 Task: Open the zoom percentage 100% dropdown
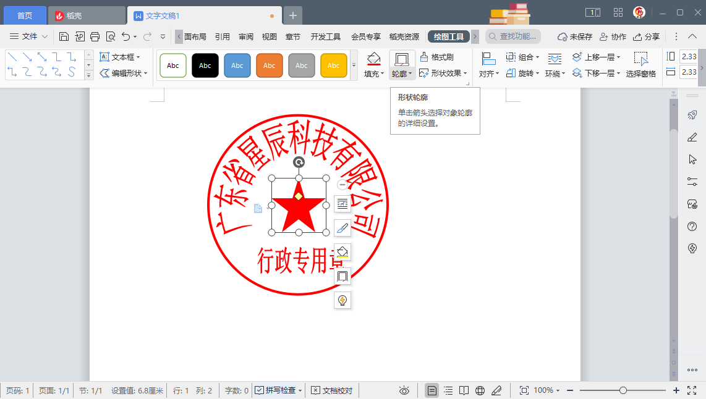point(547,390)
